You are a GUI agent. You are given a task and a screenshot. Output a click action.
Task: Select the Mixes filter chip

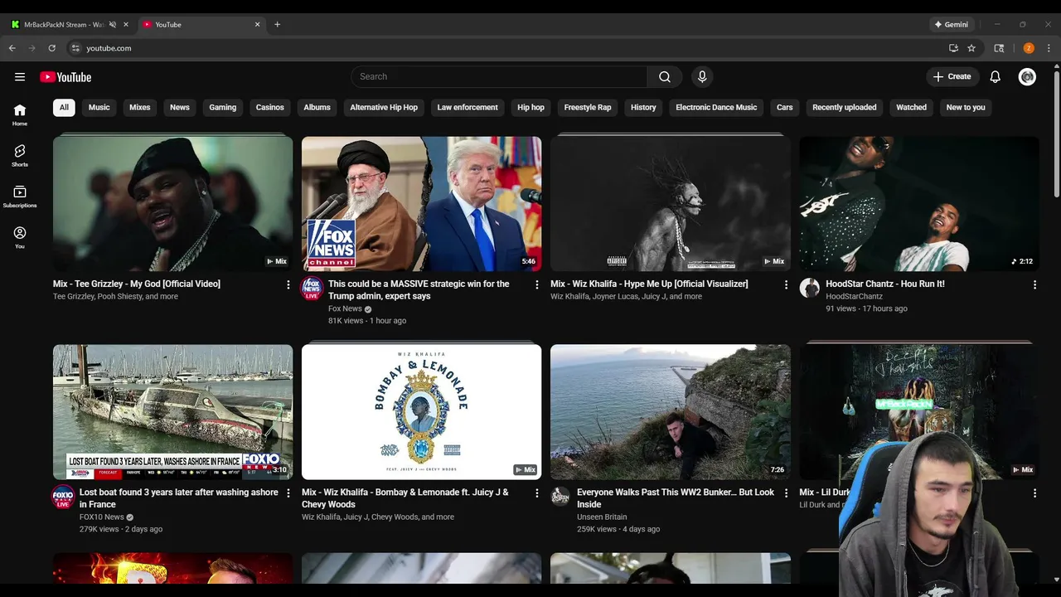[x=140, y=108]
